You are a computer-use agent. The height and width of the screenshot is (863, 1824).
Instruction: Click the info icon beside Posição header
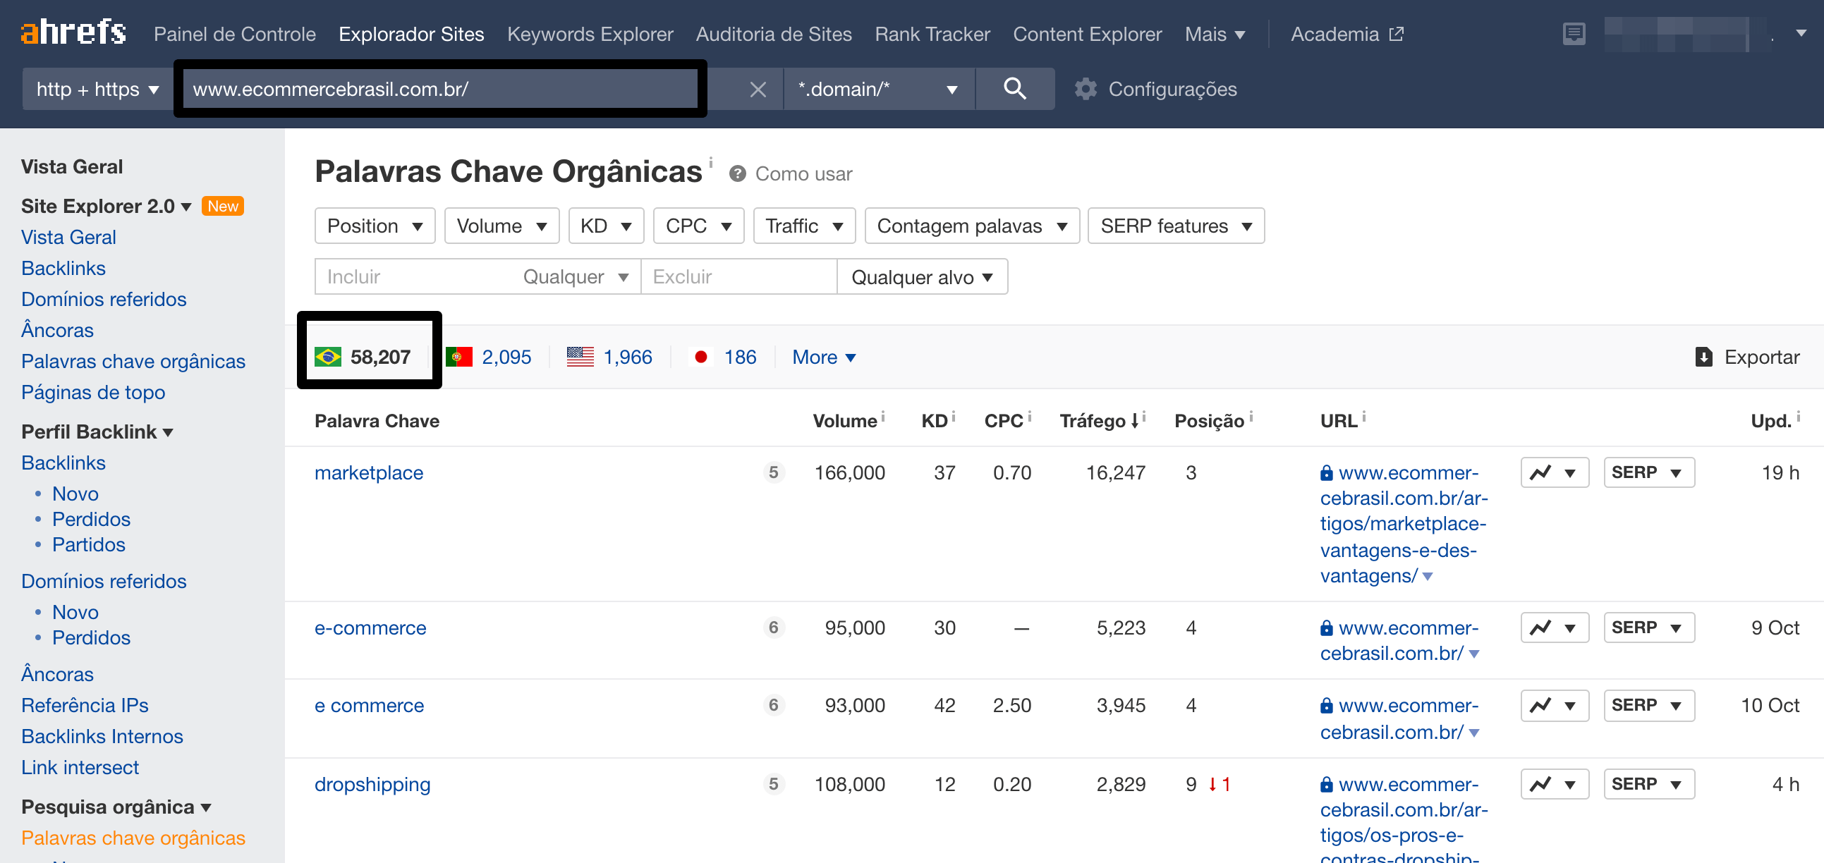[x=1251, y=416]
